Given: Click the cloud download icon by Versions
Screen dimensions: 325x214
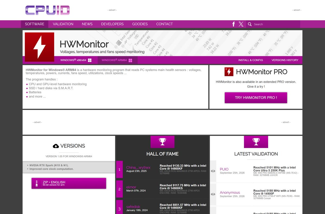Looking at the screenshot, I should [x=56, y=146].
